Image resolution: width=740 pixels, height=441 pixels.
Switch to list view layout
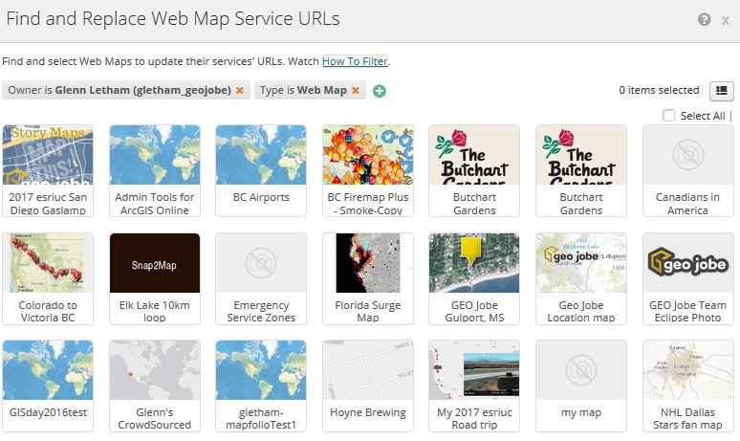tap(721, 91)
